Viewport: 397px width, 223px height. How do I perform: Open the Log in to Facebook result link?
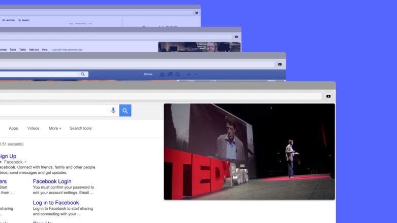[56, 203]
